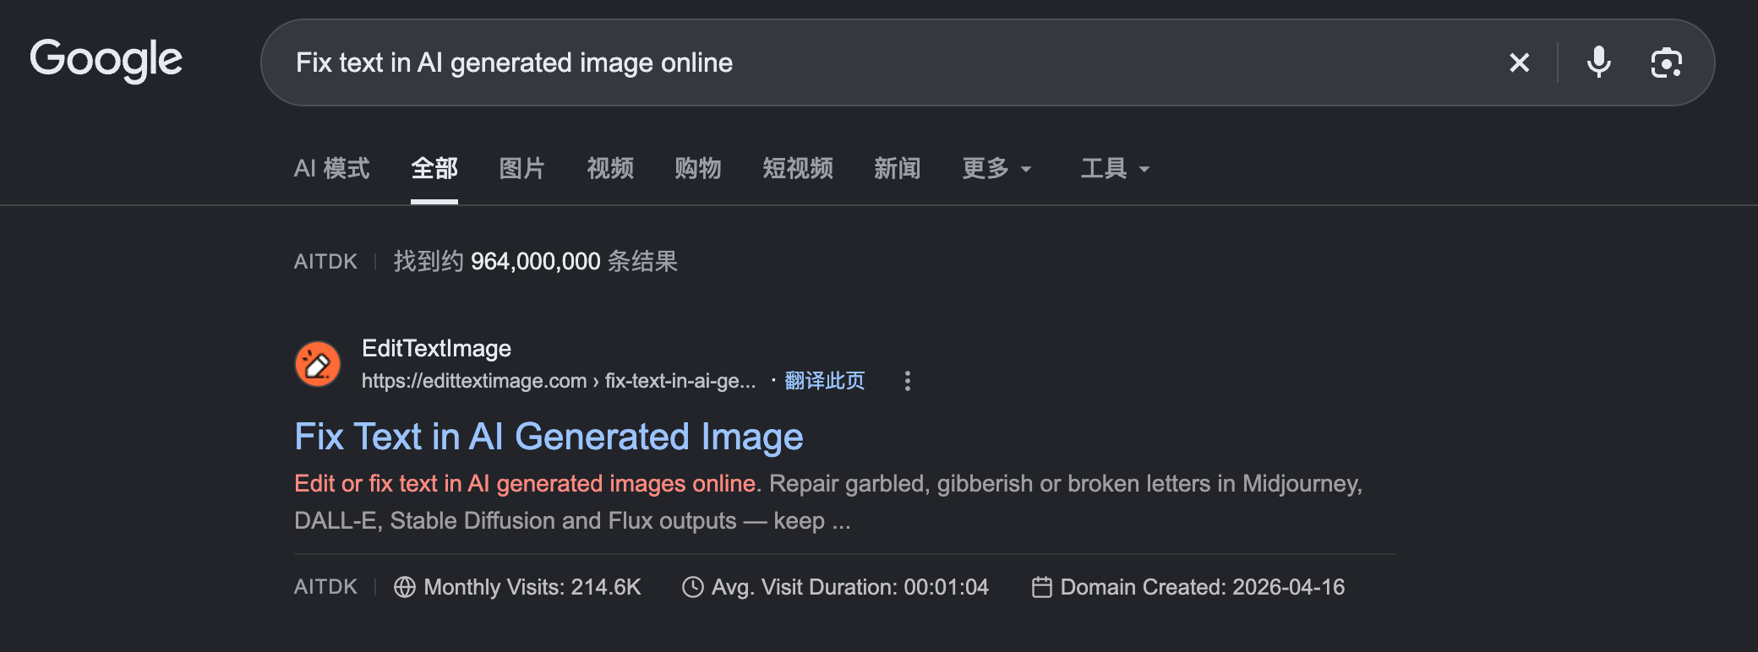Click the 'Avg. Visit Duration: 00:01:04' text
The image size is (1758, 652).
[850, 587]
